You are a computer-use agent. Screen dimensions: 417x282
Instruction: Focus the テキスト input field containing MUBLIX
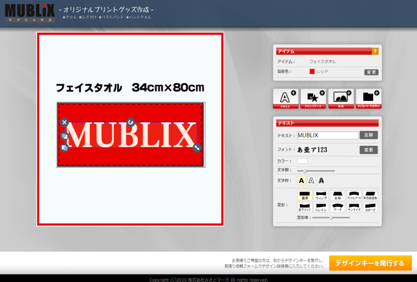click(327, 135)
